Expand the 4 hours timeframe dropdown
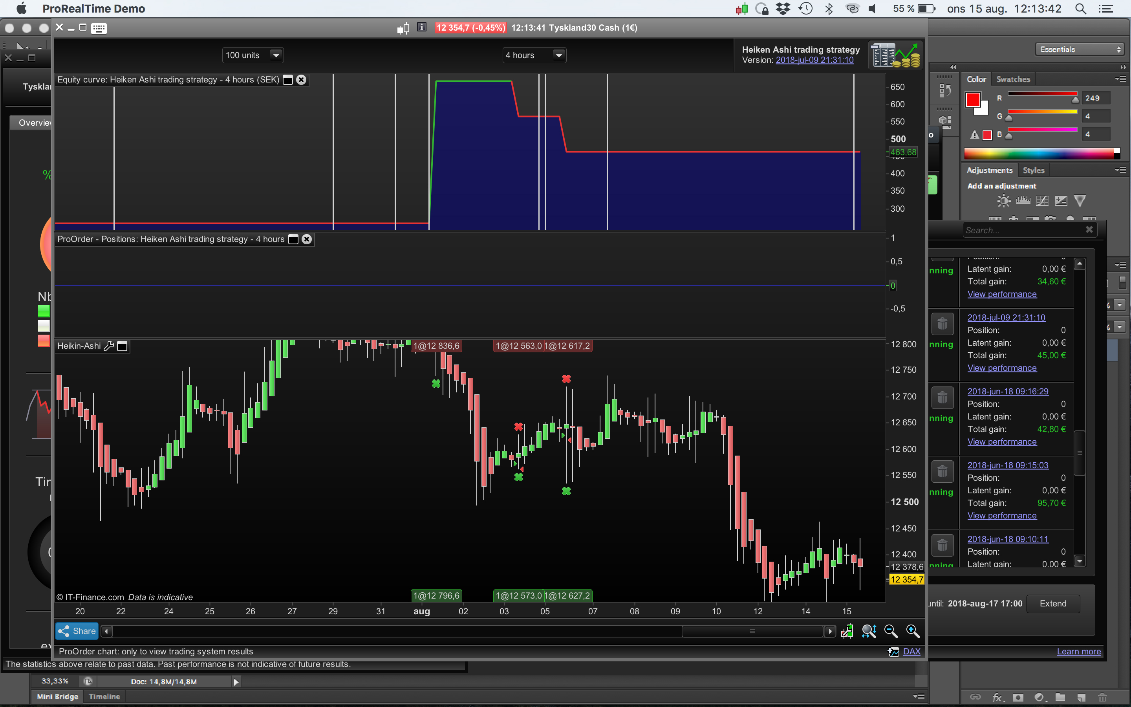The image size is (1131, 707). 558,55
